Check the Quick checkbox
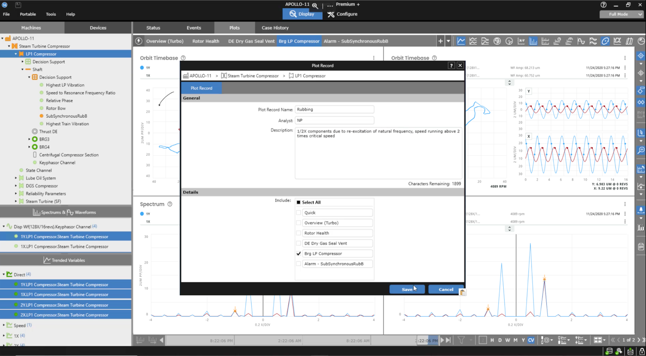646x356 pixels. [x=298, y=213]
